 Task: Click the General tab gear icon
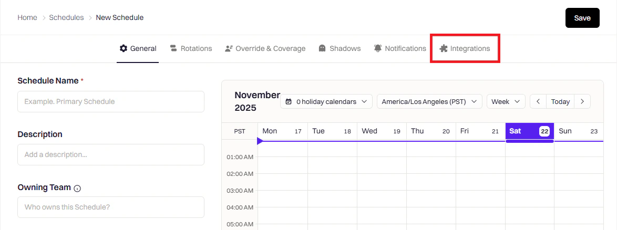[x=124, y=48]
